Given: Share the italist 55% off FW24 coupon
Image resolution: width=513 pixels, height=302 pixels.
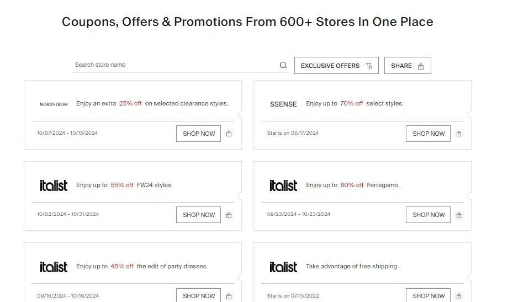Looking at the screenshot, I should point(229,215).
